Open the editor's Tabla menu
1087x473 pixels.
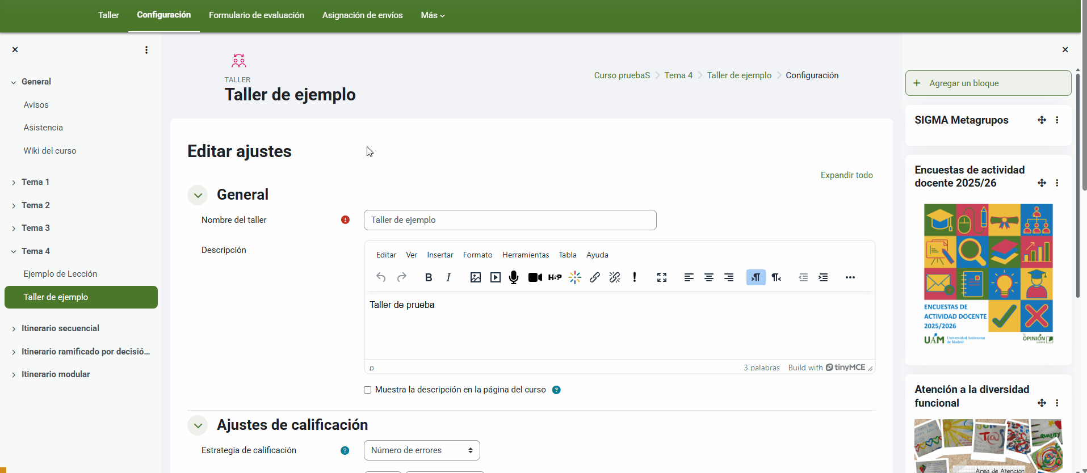(568, 255)
